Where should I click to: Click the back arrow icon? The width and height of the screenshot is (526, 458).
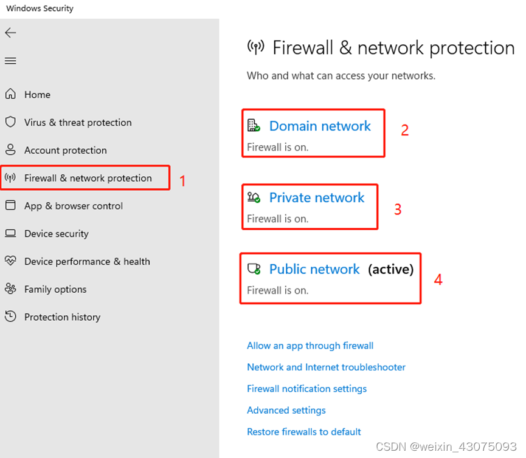click(x=10, y=33)
